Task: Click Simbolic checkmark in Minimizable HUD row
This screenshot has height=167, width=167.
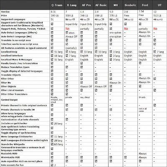Action: pyautogui.click(x=125, y=157)
